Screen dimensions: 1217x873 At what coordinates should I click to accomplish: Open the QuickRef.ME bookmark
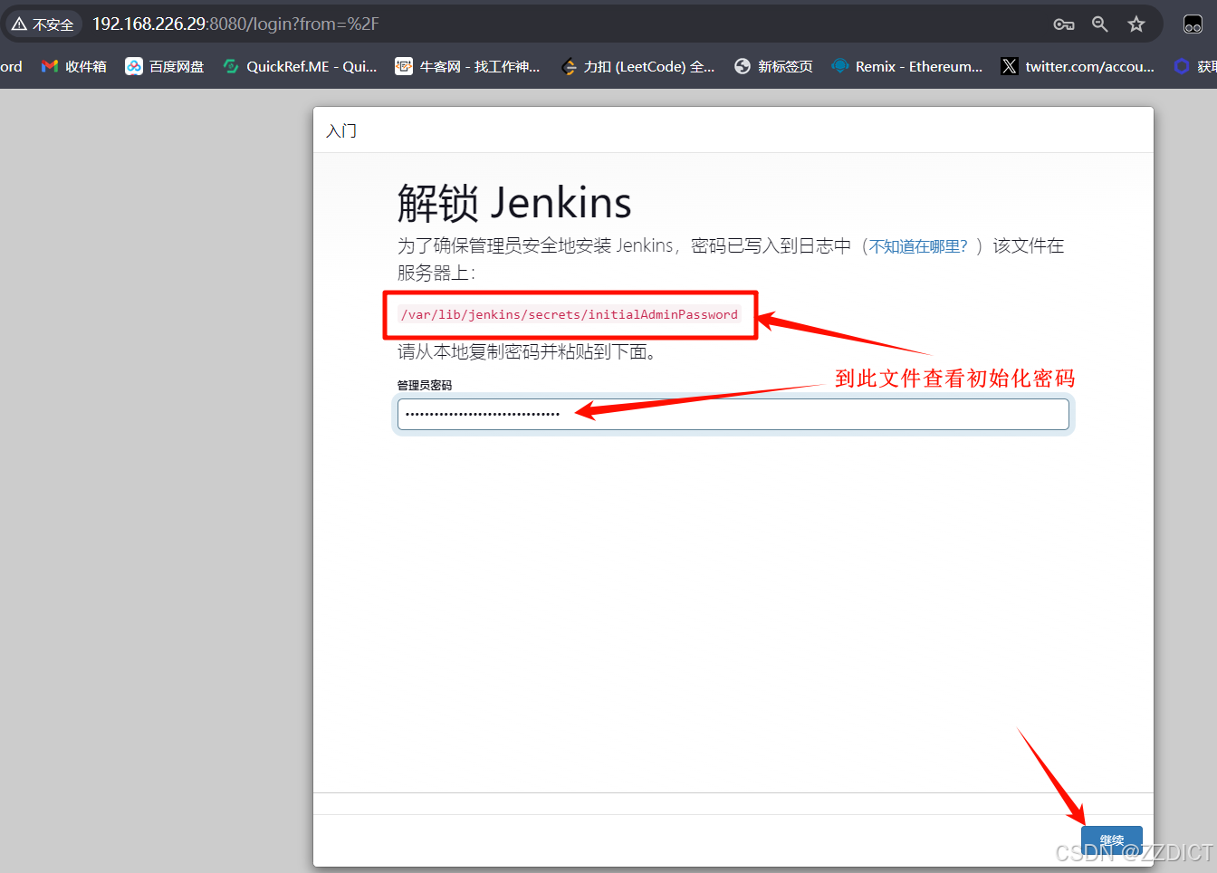(x=300, y=66)
